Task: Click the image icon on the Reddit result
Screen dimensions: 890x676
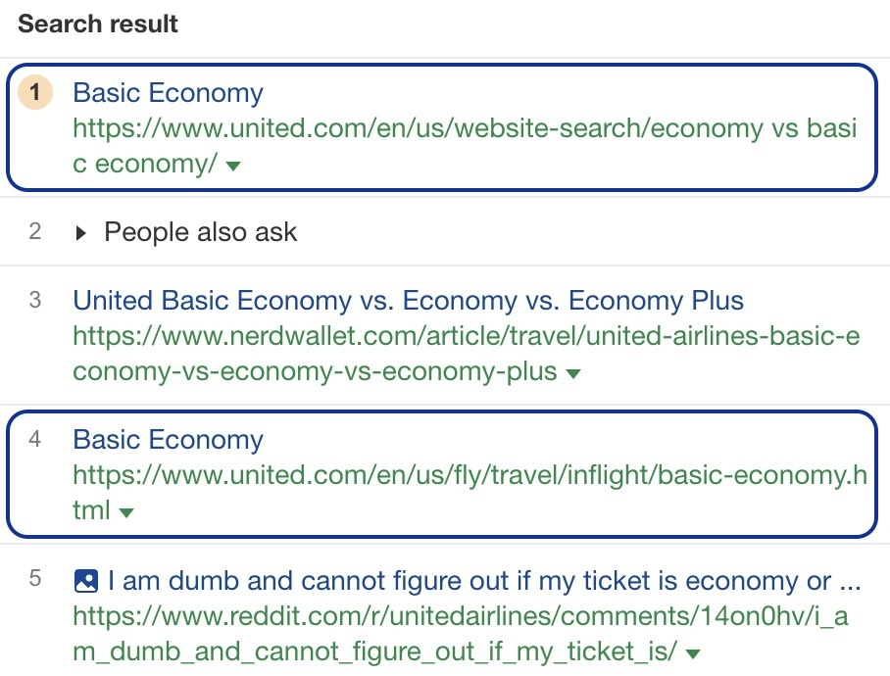Action: (x=85, y=581)
